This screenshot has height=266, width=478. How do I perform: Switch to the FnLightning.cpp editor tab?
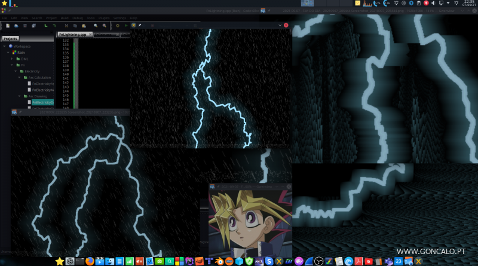pyautogui.click(x=72, y=35)
